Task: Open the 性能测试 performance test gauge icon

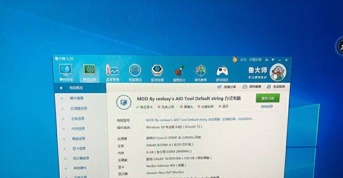Action: tap(135, 73)
